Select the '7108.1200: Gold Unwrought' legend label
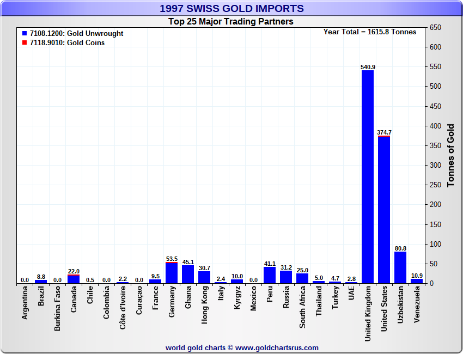 pos(76,33)
